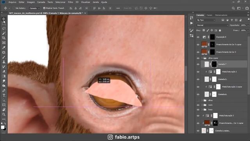This screenshot has width=250, height=141.
Task: Open the Arquivo menu
Action: coord(12,2)
